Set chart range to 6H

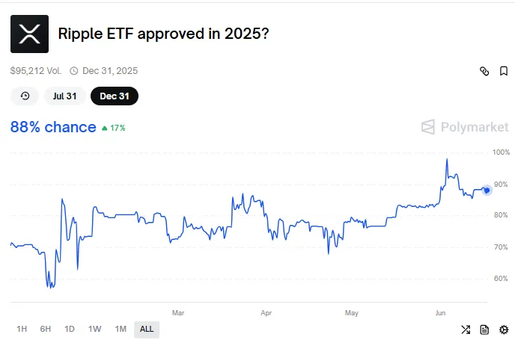46,329
